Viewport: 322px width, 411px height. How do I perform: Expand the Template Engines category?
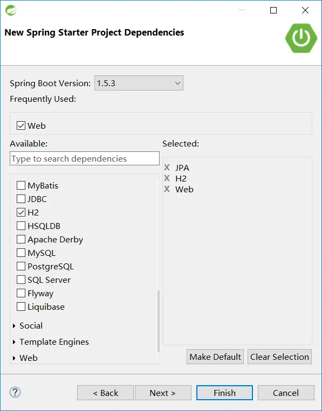[x=14, y=342]
